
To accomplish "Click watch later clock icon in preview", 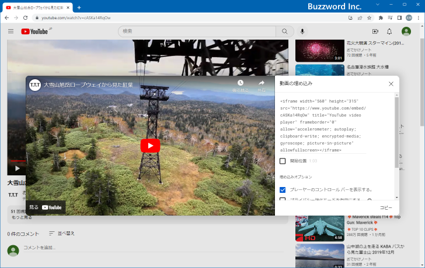I will coord(240,83).
